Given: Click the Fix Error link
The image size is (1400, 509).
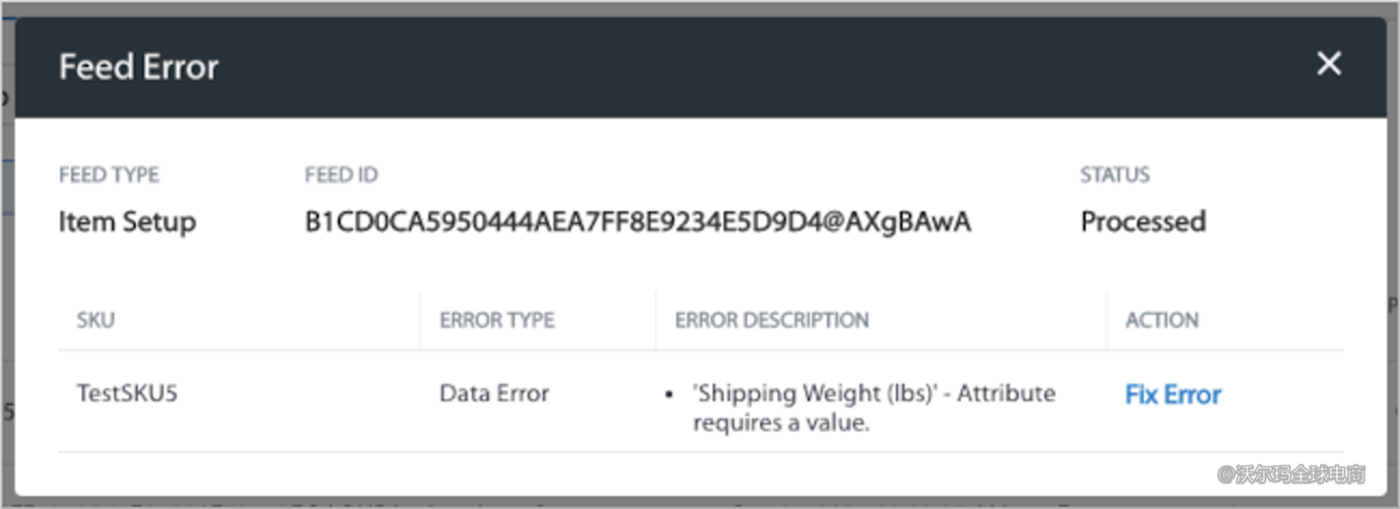Looking at the screenshot, I should tap(1173, 394).
